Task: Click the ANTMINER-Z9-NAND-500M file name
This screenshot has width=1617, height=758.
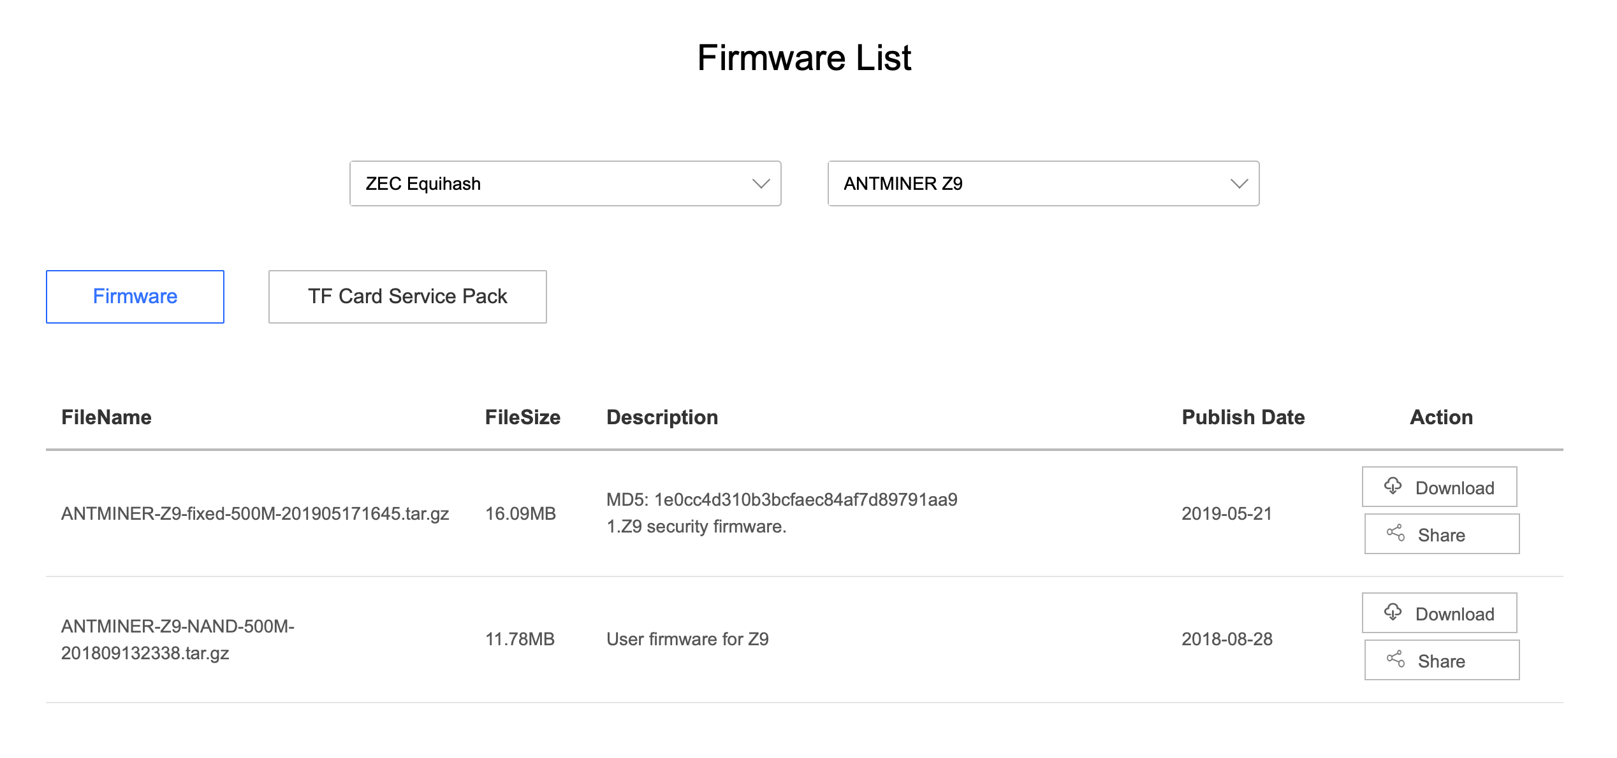Action: pyautogui.click(x=178, y=640)
